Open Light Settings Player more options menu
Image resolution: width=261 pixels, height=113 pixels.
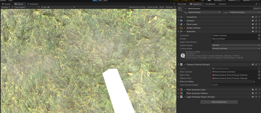[x=259, y=97]
